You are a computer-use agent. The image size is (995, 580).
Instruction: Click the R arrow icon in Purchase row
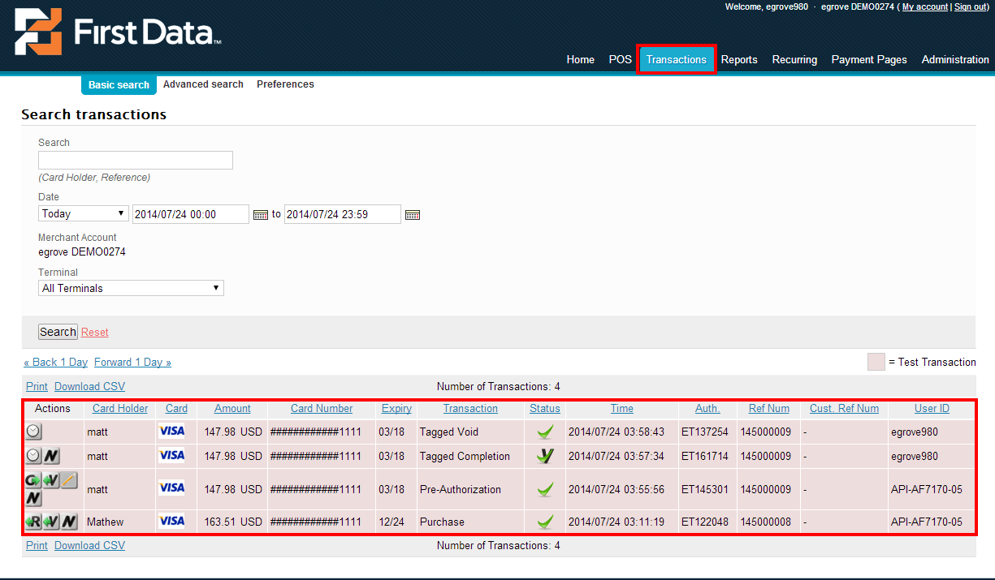pos(33,522)
